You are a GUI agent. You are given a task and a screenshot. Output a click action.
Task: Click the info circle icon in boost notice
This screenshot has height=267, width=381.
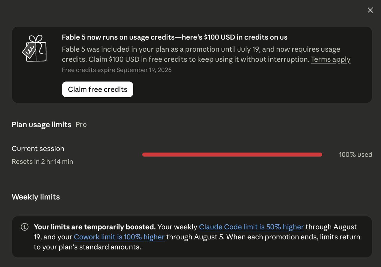25,227
